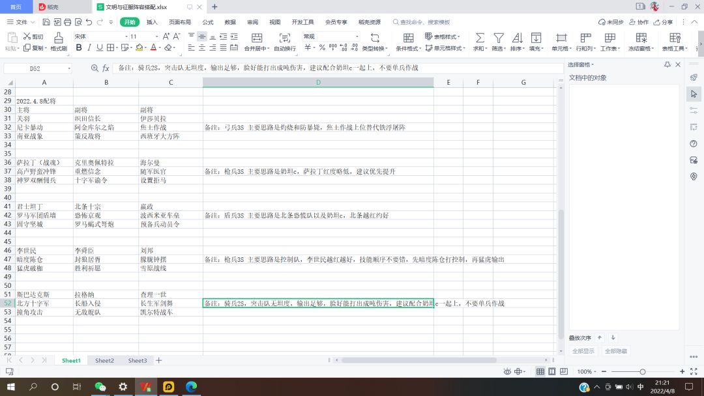Click the formula bar text field
Image resolution: width=704 pixels, height=396 pixels.
(338, 68)
